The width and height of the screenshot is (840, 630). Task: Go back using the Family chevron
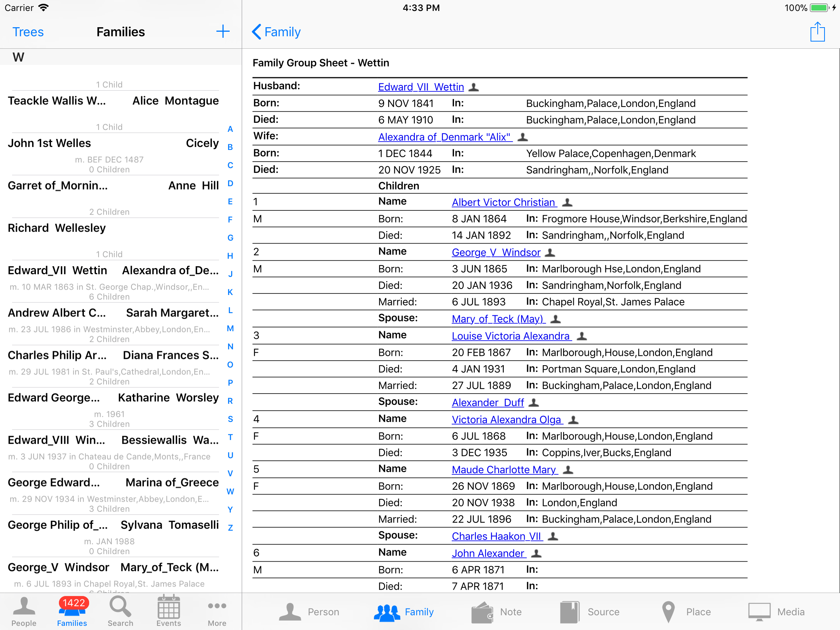pyautogui.click(x=276, y=32)
